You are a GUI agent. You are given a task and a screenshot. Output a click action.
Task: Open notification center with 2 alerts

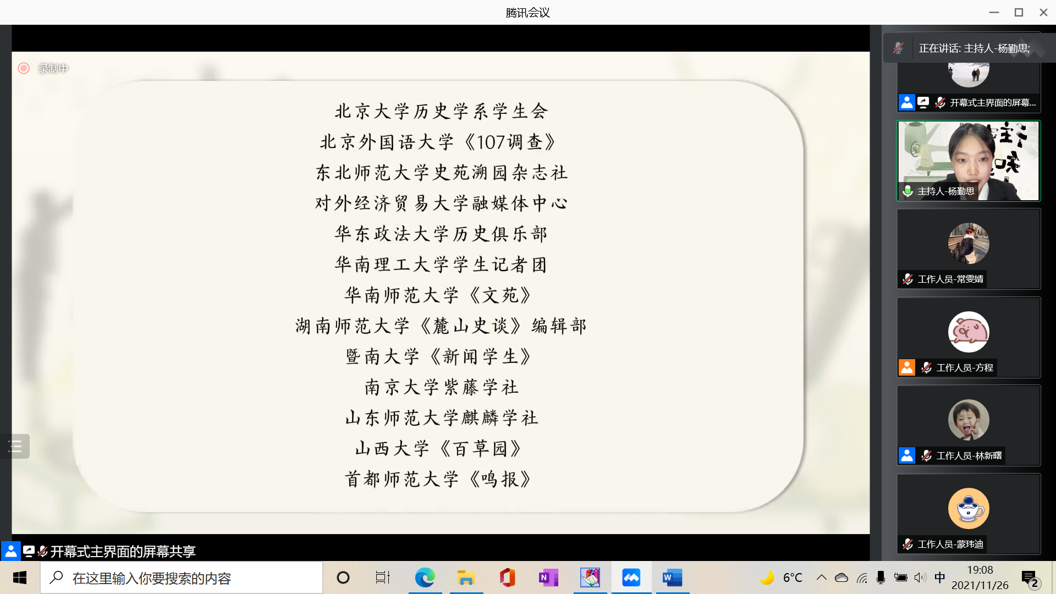(1030, 579)
